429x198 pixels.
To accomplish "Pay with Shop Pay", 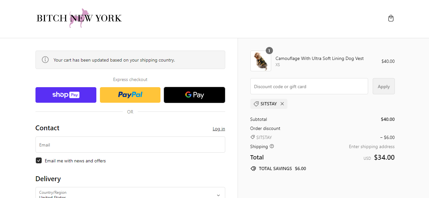I will 66,95.
